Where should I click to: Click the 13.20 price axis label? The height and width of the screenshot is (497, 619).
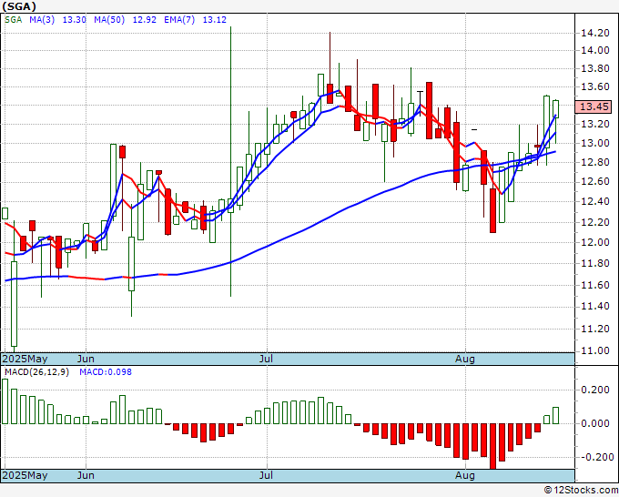(x=595, y=125)
